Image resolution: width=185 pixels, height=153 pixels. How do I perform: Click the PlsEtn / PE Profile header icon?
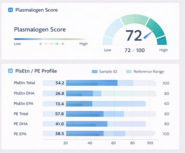[11, 71]
